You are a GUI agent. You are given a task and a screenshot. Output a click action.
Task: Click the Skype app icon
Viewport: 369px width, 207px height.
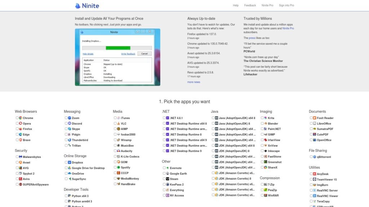pyautogui.click(x=70, y=129)
